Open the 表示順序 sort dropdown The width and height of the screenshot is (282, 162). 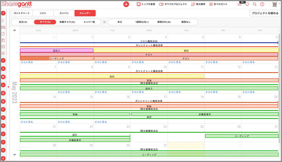(x=198, y=4)
